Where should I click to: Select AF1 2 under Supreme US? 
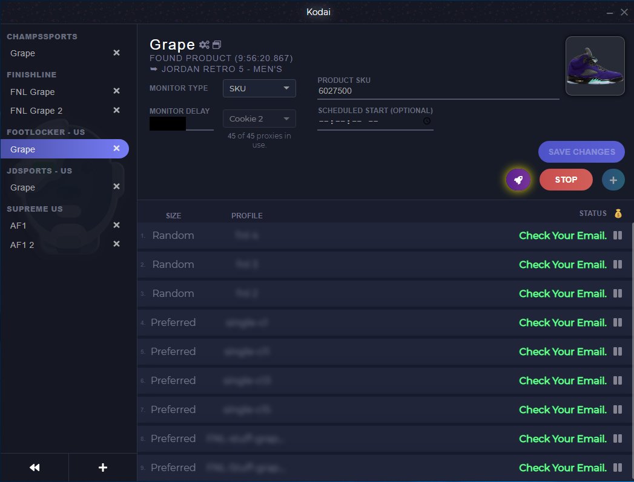pyautogui.click(x=22, y=245)
